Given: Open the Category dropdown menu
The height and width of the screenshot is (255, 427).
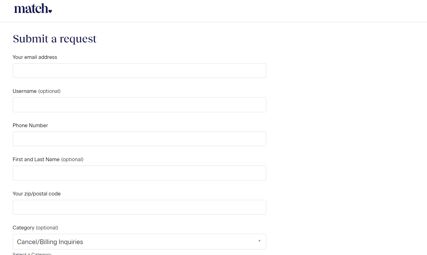Looking at the screenshot, I should tap(139, 242).
